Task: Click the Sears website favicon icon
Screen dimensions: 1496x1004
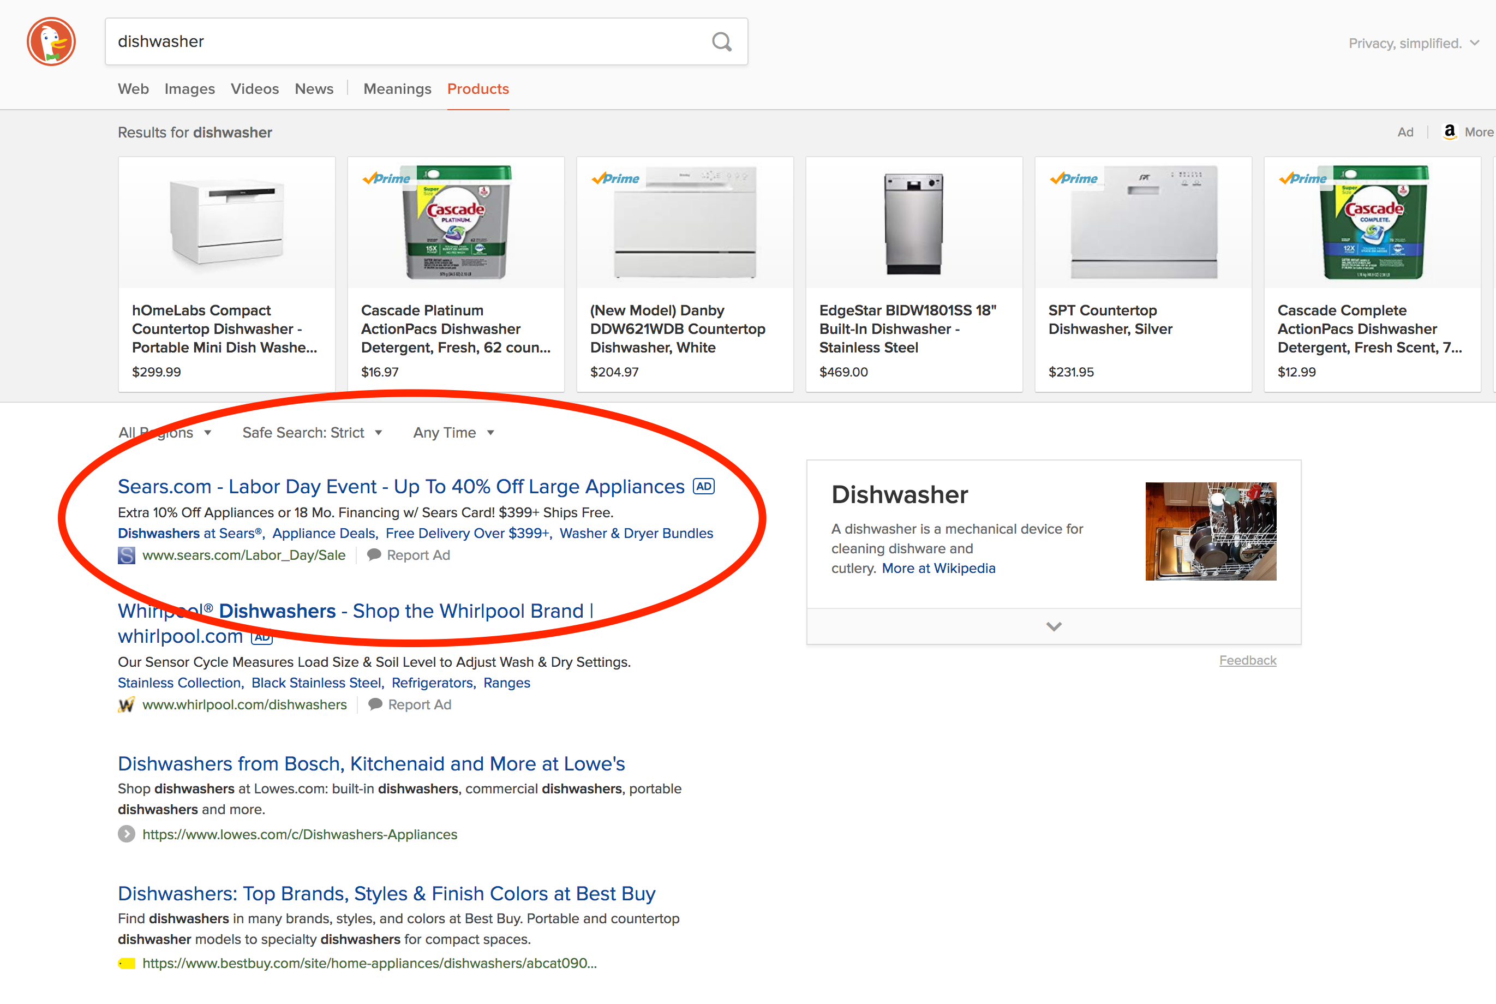Action: click(124, 555)
